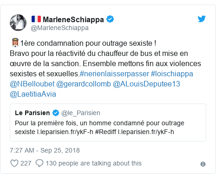Click the verified badge next to Le Parisien
Screen dimensions: 216x178
coord(56,113)
